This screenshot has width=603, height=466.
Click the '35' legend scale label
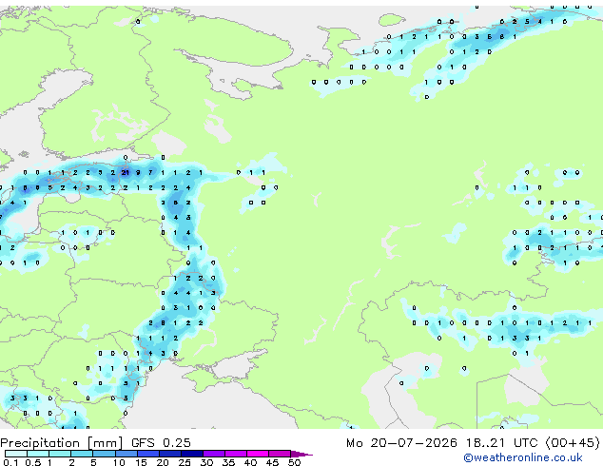228,462
